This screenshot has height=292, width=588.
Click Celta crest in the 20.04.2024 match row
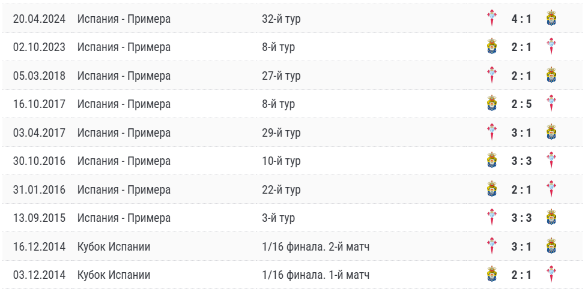point(492,19)
